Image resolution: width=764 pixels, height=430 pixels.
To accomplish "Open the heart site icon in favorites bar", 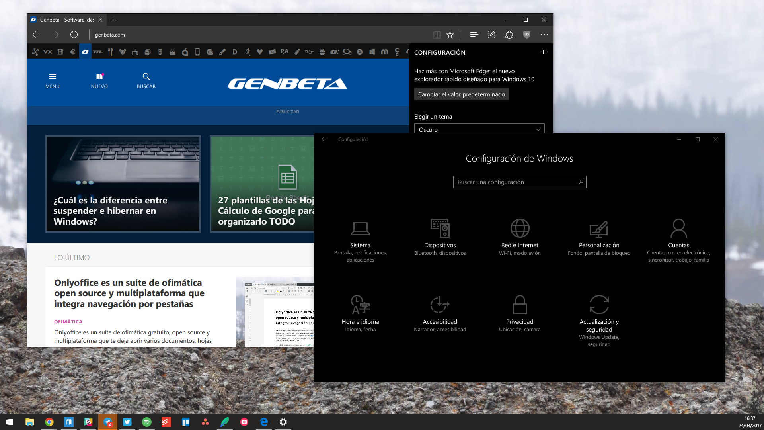I will point(260,52).
